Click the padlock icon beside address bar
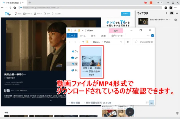This screenshot has width=180, height=119. pos(166,7)
